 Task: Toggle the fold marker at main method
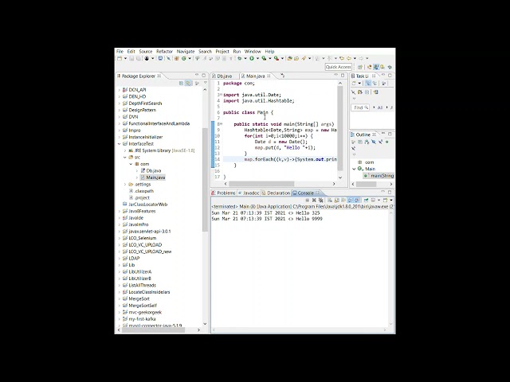coord(221,124)
